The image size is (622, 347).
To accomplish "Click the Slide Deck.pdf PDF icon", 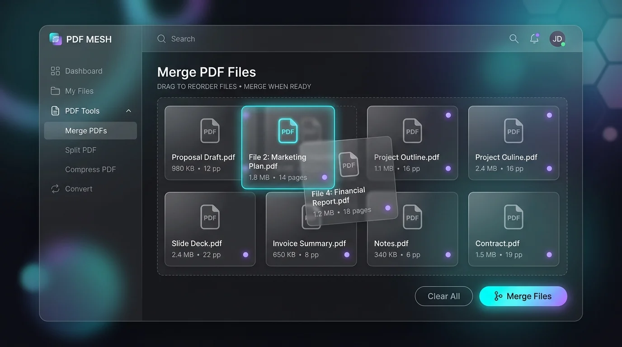I will (x=210, y=217).
